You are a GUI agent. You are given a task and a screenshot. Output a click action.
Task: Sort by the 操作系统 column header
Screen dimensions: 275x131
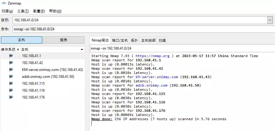coord(8,49)
